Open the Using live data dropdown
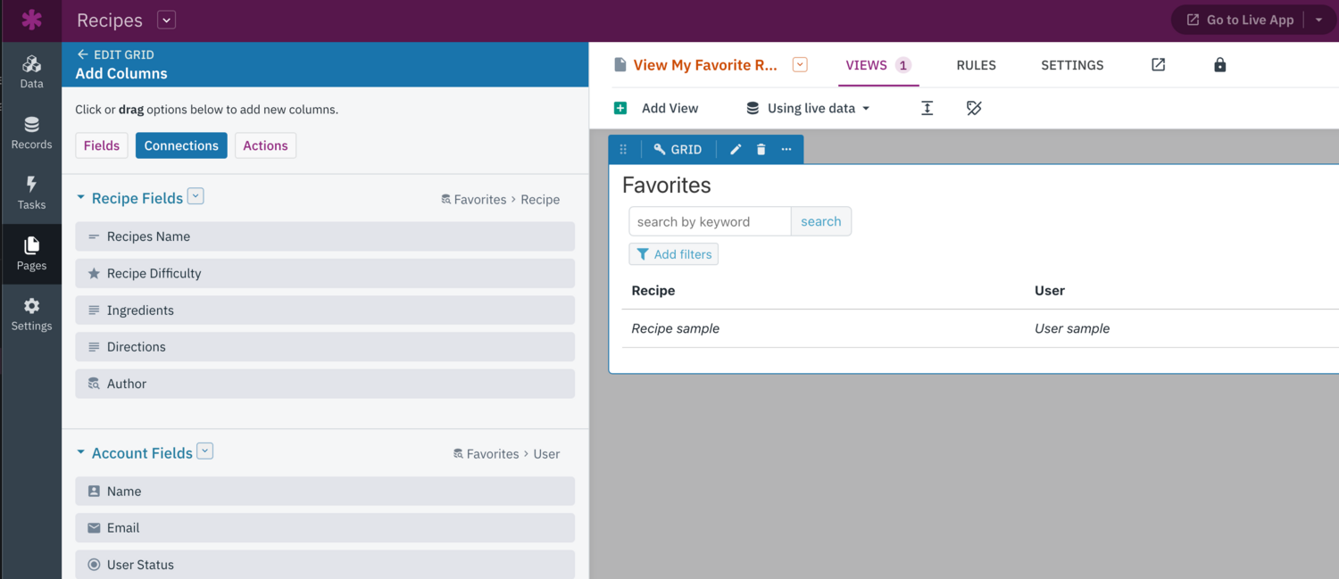Viewport: 1339px width, 579px height. click(x=806, y=107)
